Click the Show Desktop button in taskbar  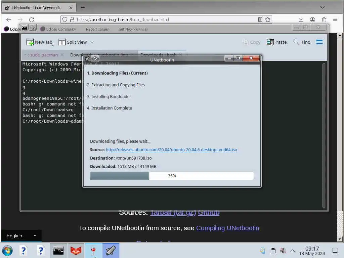(335, 251)
